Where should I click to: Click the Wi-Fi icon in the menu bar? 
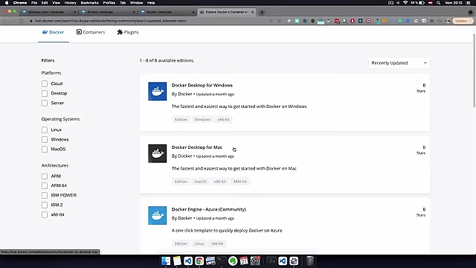click(x=405, y=3)
